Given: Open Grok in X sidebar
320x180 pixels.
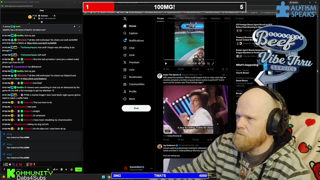Looking at the screenshot, I should [x=129, y=55].
